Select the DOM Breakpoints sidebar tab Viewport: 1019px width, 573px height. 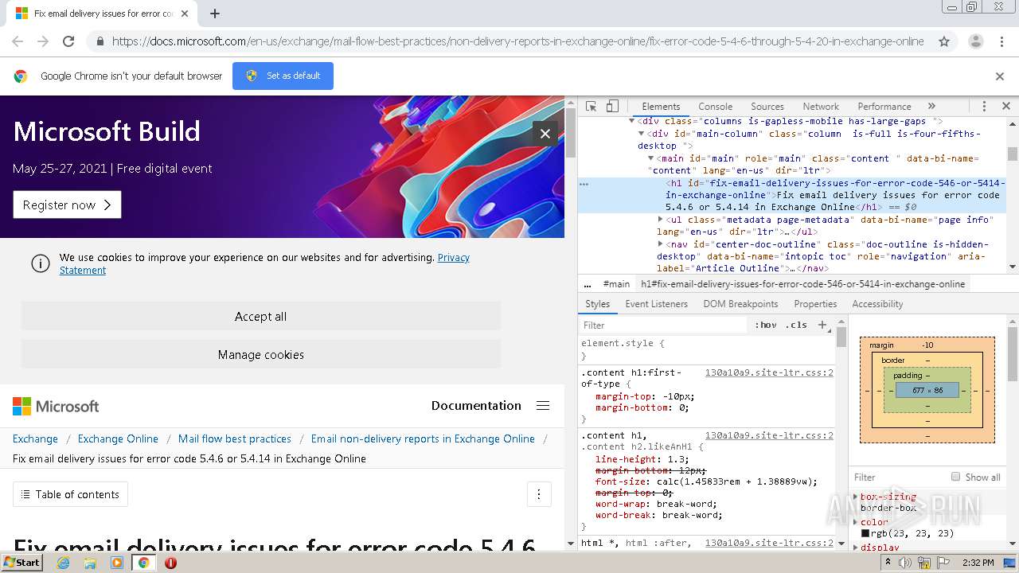(x=740, y=304)
